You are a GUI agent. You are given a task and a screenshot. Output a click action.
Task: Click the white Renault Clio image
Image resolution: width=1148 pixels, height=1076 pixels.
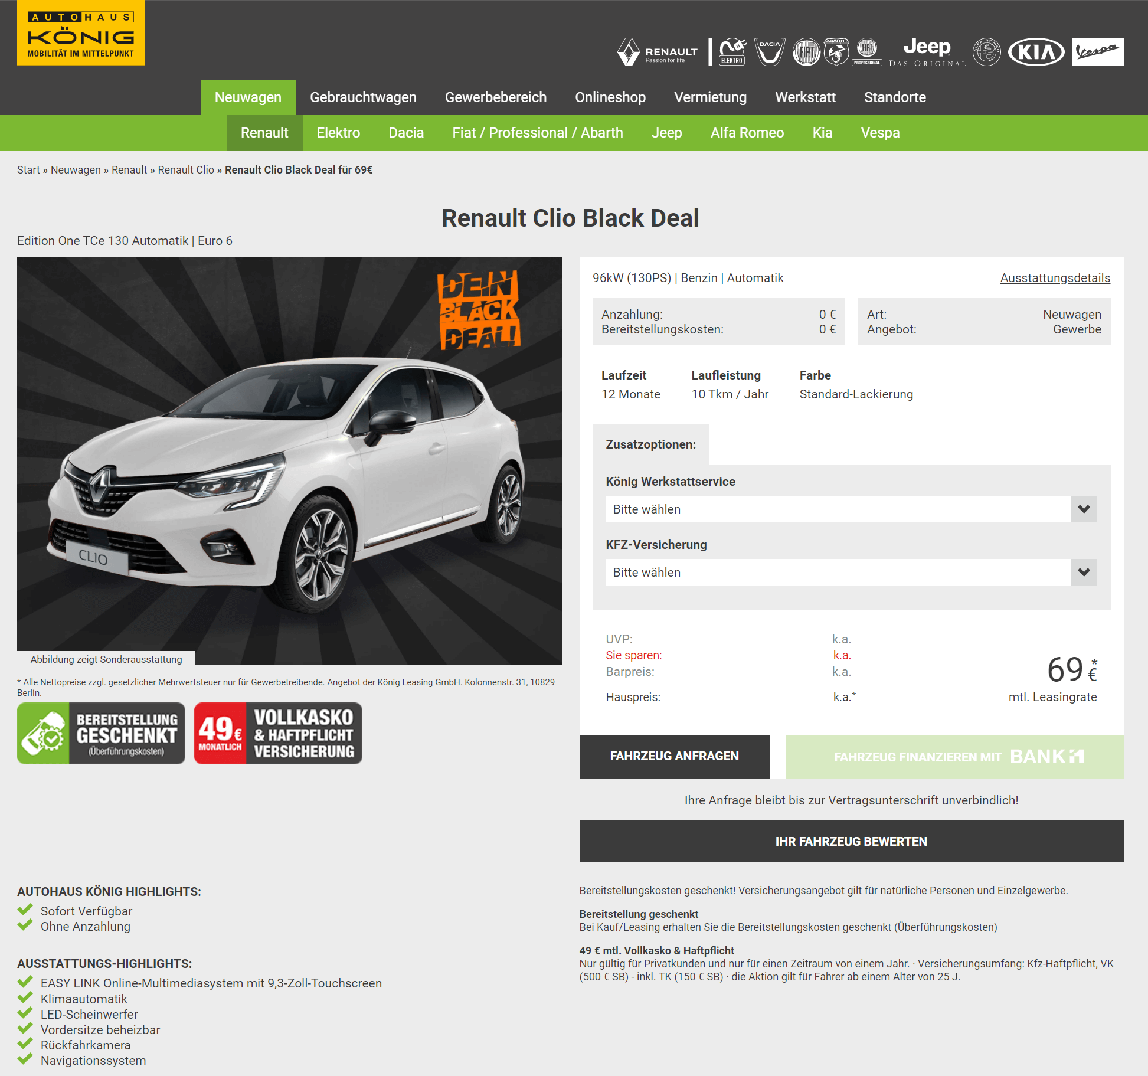click(289, 460)
